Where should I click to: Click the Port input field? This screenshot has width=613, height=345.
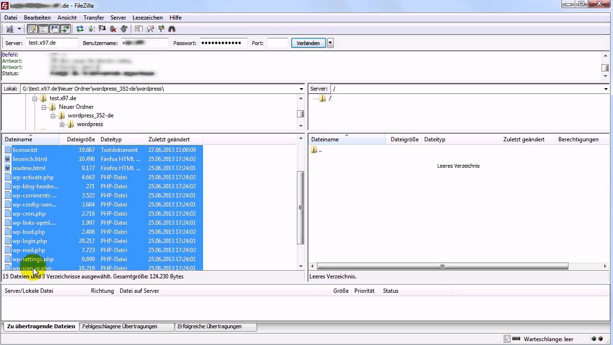(x=277, y=43)
